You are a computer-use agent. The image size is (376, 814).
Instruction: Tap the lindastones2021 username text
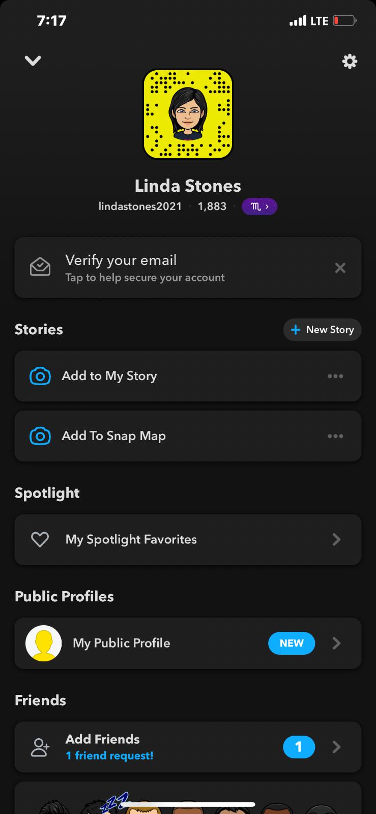pyautogui.click(x=140, y=207)
